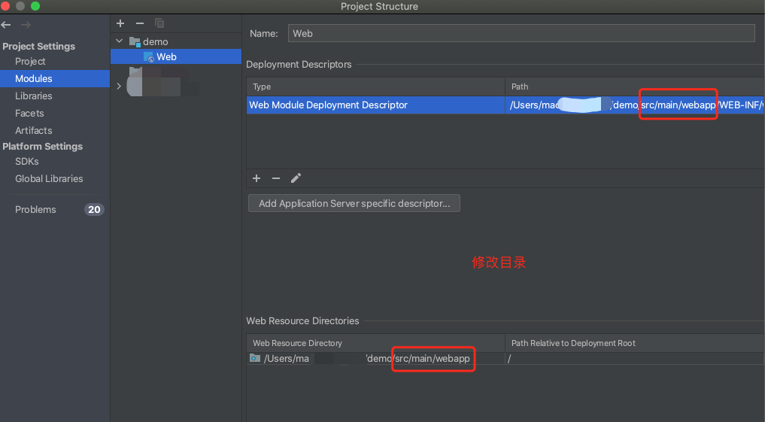
Task: Remove deployment descriptor with minus
Action: pos(276,178)
